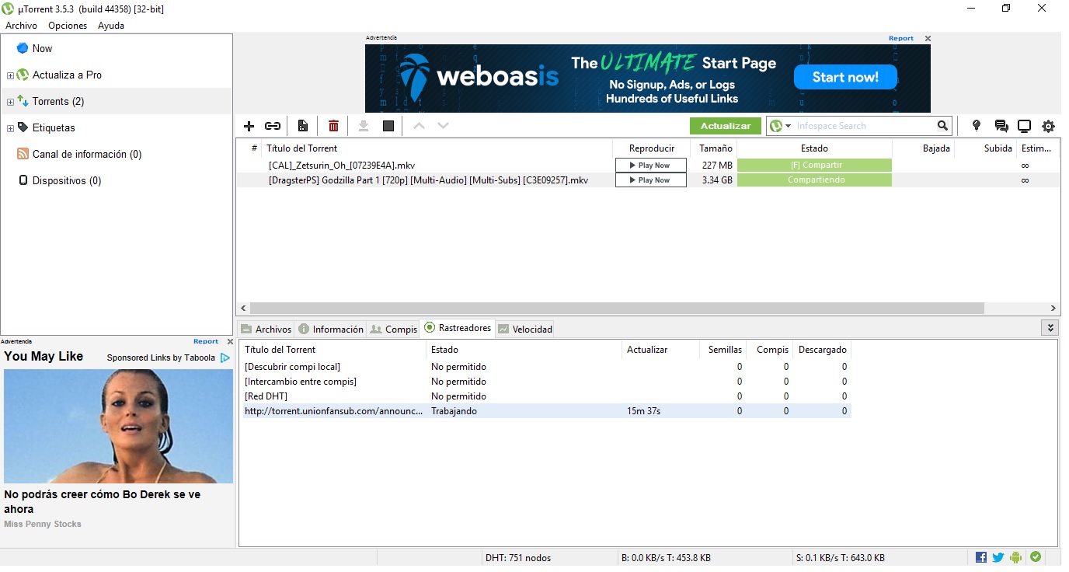Switch to the Rastreadores tab

pos(458,328)
